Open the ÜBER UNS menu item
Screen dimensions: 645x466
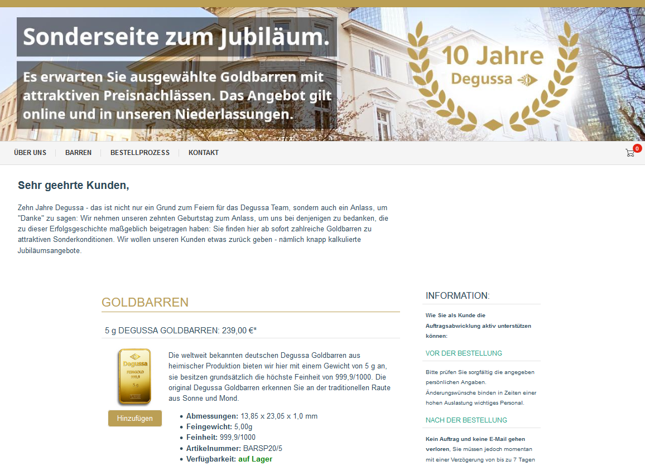click(x=30, y=153)
